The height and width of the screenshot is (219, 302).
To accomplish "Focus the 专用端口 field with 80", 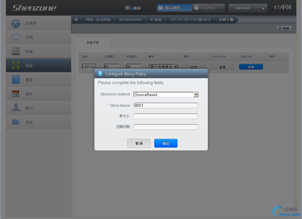I will click(134, 67).
